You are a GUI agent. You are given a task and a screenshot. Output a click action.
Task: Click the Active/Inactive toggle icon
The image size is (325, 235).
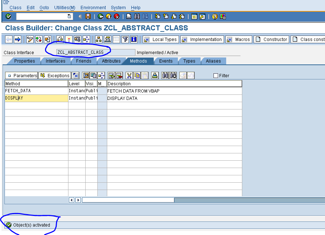39,39
